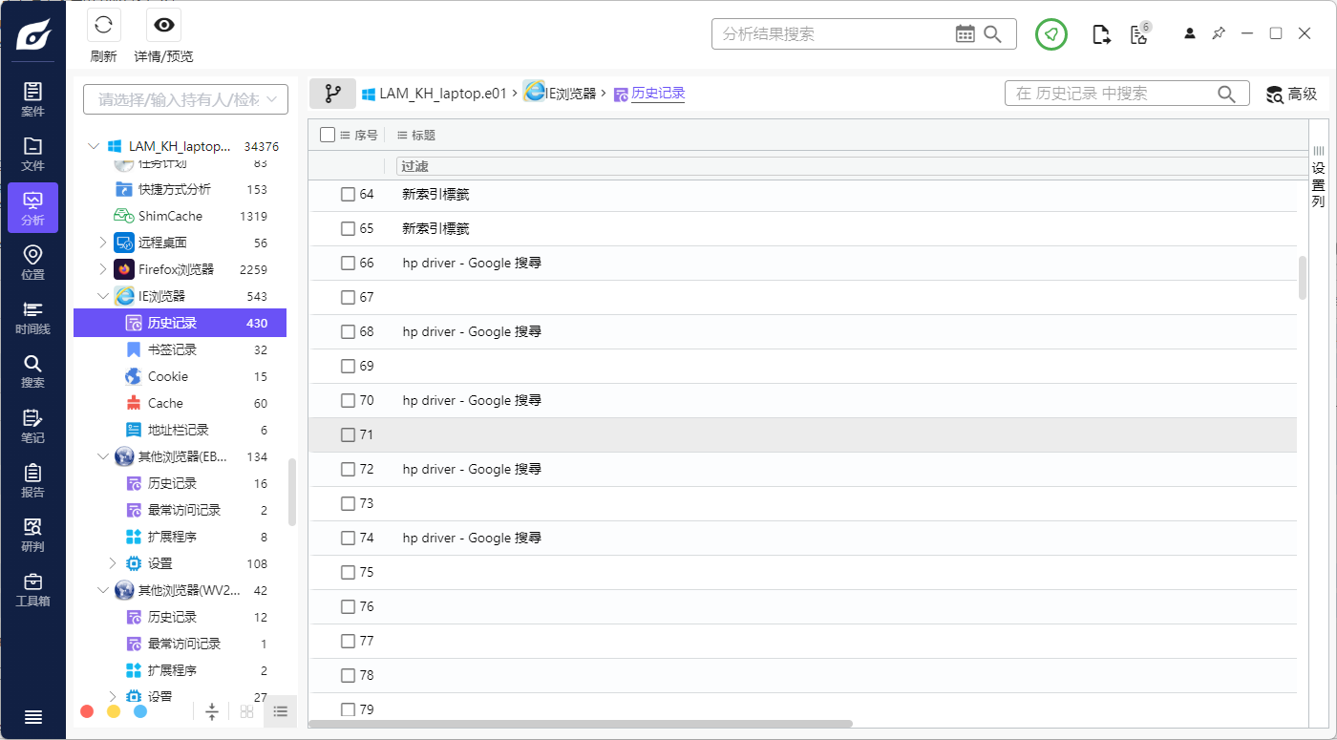Open the task list icon with badge 6
1337x740 pixels.
point(1139,34)
